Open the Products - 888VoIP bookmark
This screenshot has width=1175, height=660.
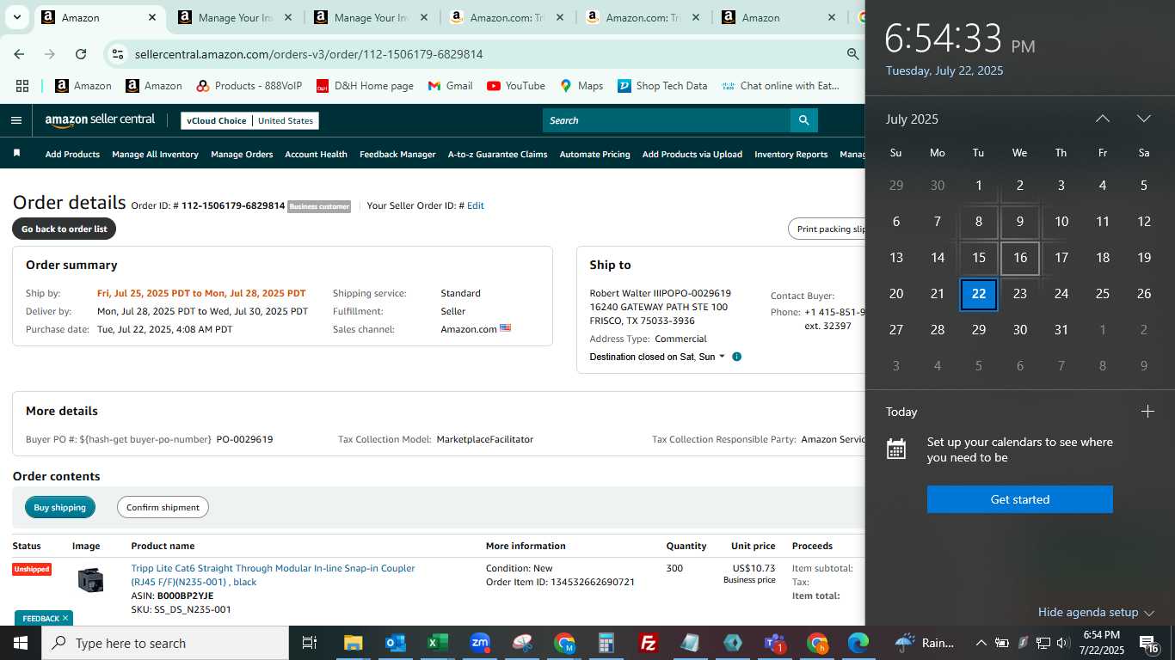point(249,86)
